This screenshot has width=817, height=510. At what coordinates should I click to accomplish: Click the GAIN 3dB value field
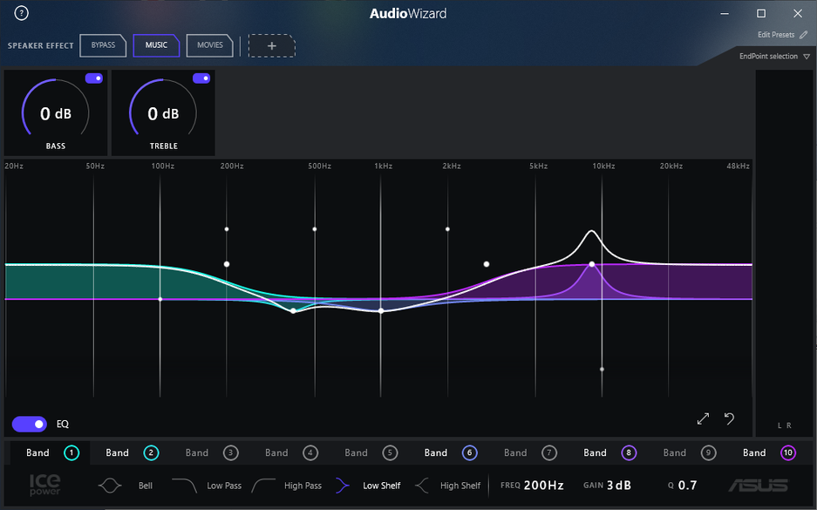[618, 486]
